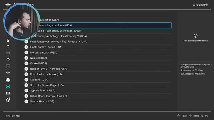214x120 pixels.
Task: Click the RetroArch invader logo in header
Action: click(8, 5)
